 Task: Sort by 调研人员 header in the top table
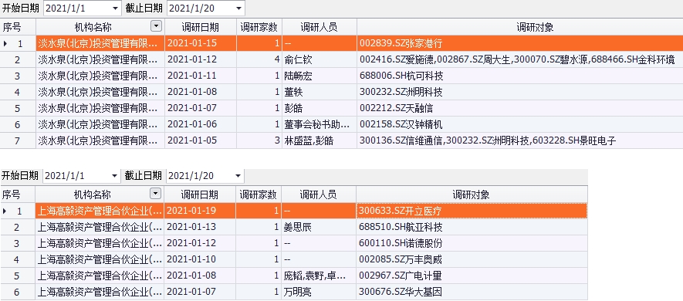320,27
